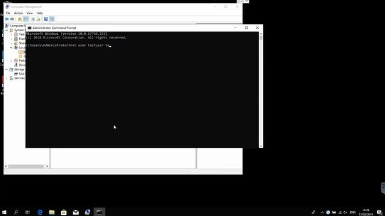Open Mail app from the taskbar
The width and height of the screenshot is (385, 216).
pos(76,212)
